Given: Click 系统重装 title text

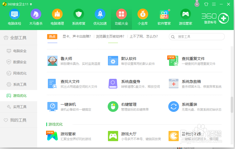Looking at the screenshot, I should point(189,104).
